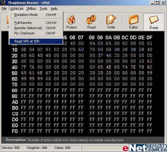Open the File menu
Viewport: 167px width, 152px height.
tap(4, 9)
